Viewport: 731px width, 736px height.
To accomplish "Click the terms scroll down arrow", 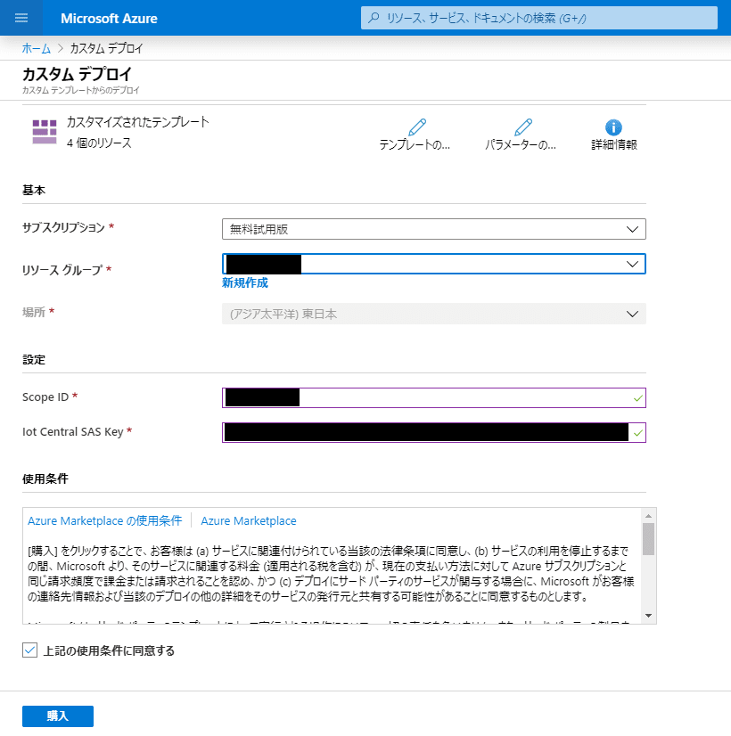I will pyautogui.click(x=648, y=616).
